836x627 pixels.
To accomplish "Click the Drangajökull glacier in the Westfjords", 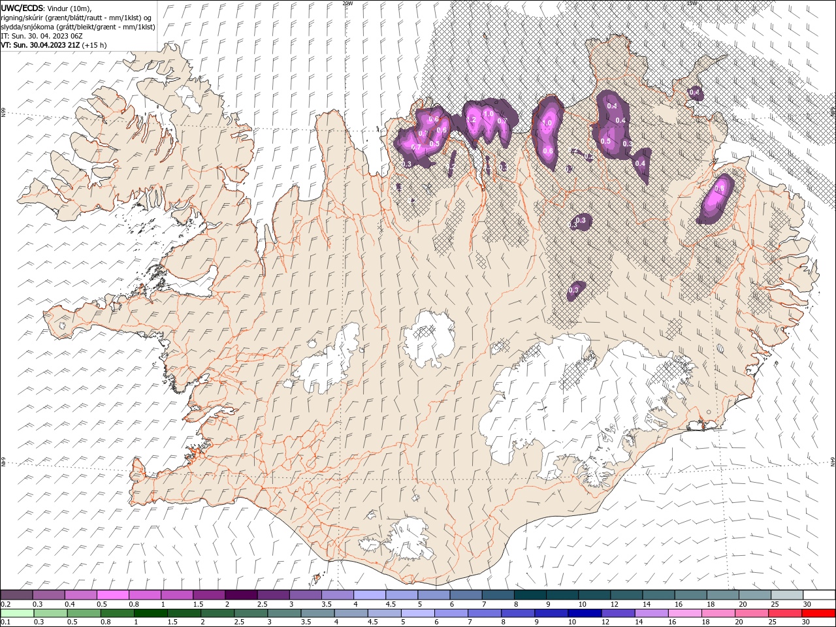I will tap(190, 99).
